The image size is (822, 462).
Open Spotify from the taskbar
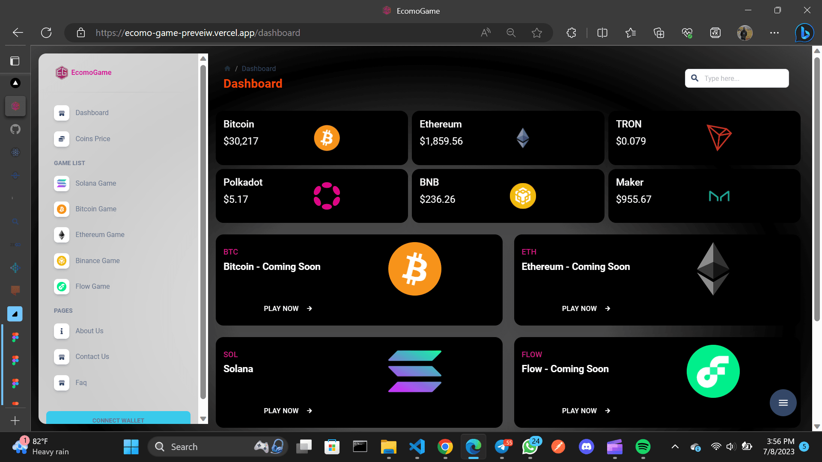(643, 447)
